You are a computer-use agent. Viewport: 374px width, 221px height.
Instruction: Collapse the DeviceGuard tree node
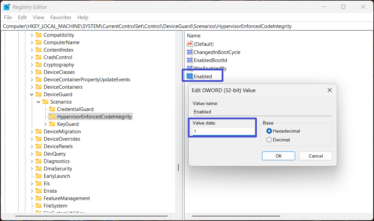32,94
